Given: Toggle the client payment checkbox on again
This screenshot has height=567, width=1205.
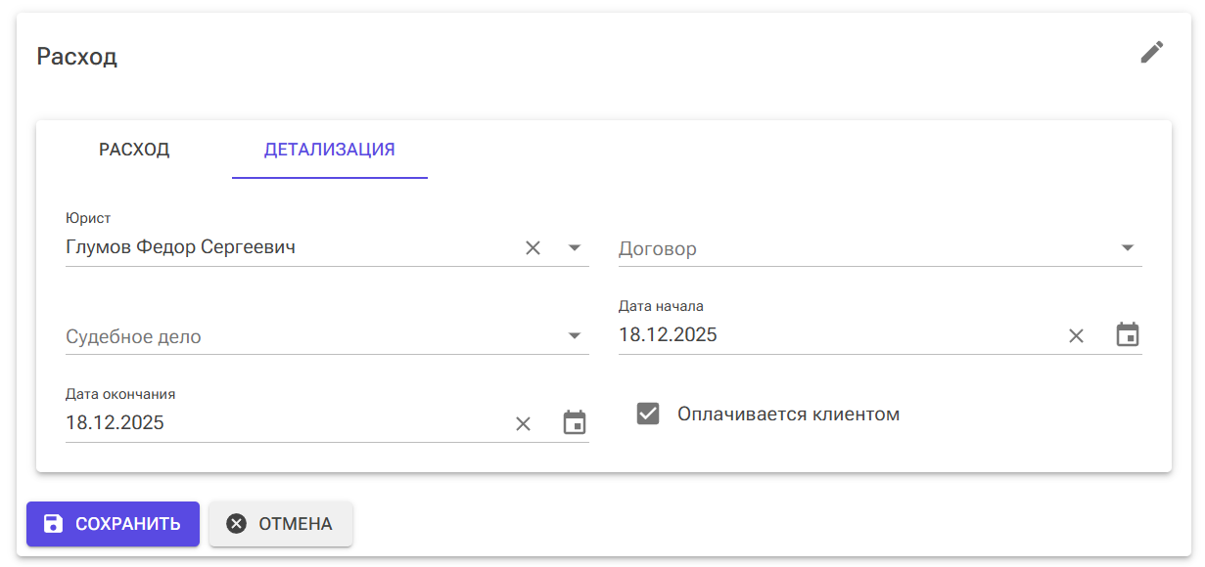Looking at the screenshot, I should pyautogui.click(x=647, y=414).
